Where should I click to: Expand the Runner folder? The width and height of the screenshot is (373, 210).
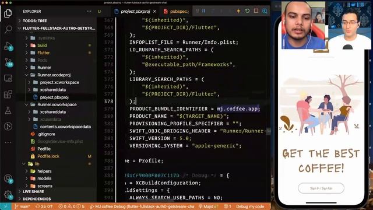pyautogui.click(x=44, y=68)
